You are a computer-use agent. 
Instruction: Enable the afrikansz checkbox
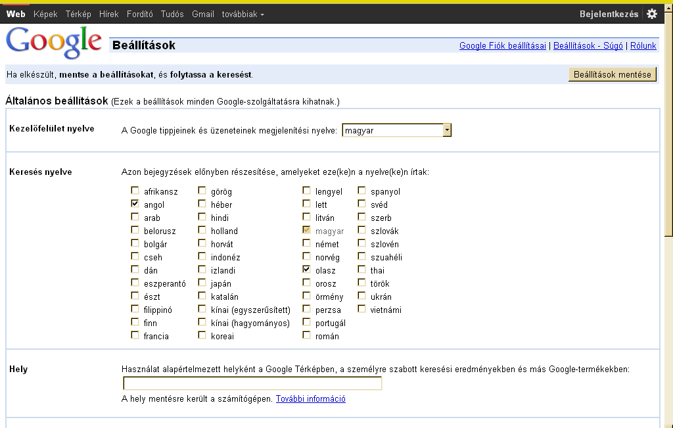click(135, 190)
